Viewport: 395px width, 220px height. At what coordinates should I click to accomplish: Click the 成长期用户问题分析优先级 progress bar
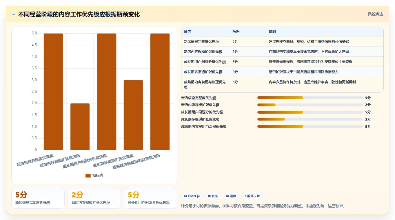point(310,112)
